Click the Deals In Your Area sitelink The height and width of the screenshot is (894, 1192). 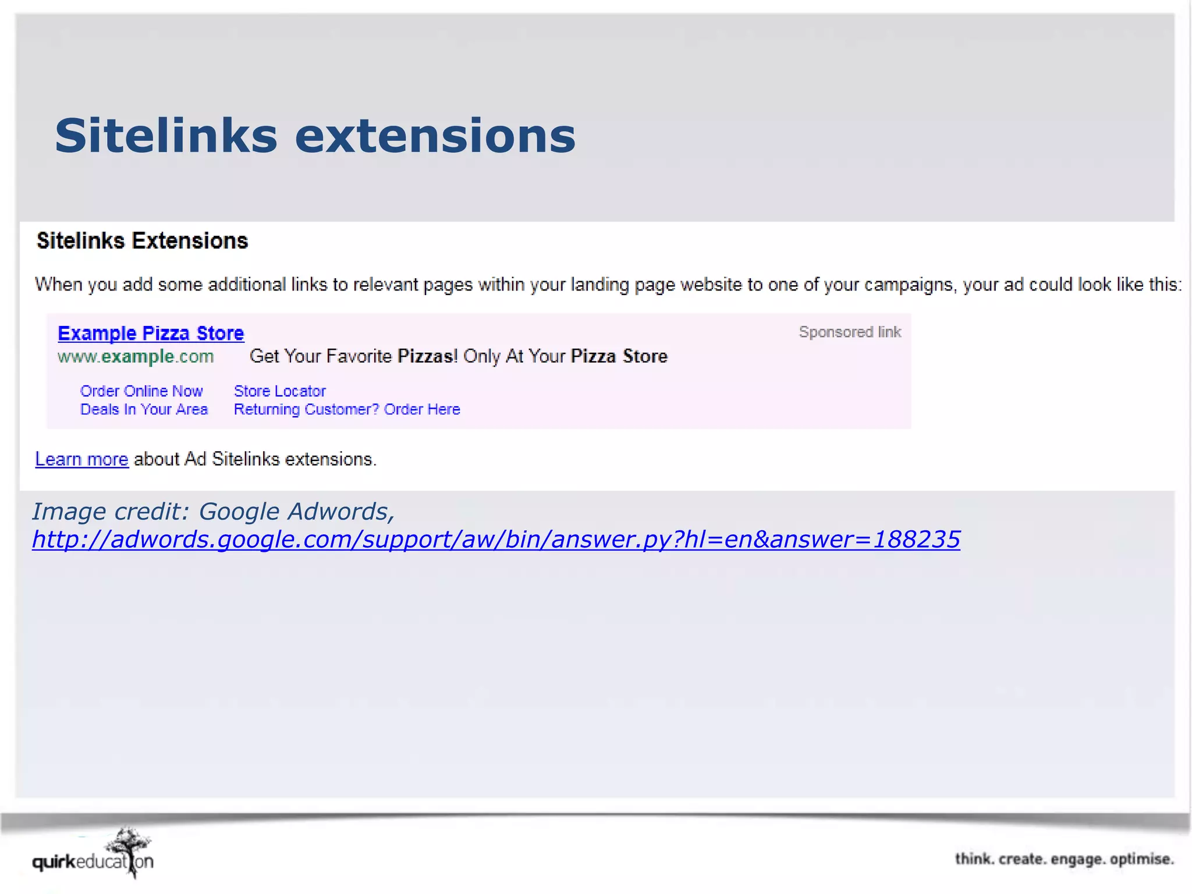(144, 410)
